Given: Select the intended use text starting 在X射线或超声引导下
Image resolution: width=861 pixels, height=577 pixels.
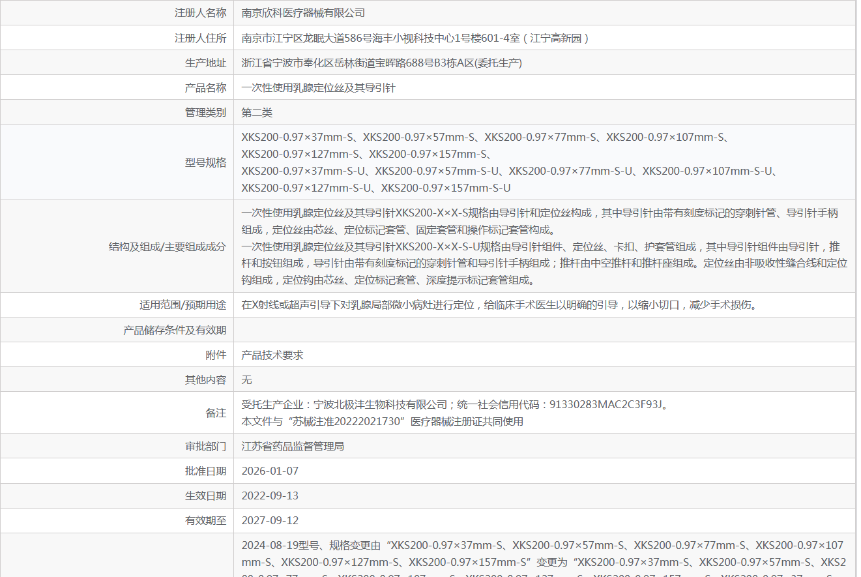Looking at the screenshot, I should [499, 305].
